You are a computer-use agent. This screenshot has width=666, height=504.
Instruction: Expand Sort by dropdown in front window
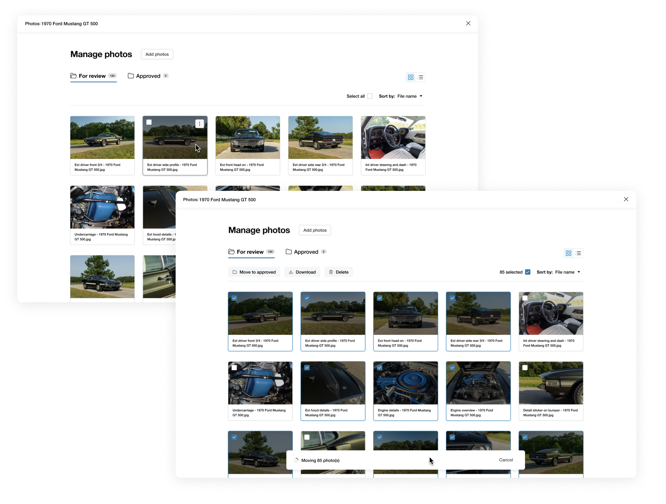[x=567, y=272]
